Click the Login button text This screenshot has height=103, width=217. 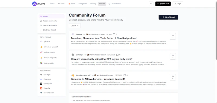179,4
